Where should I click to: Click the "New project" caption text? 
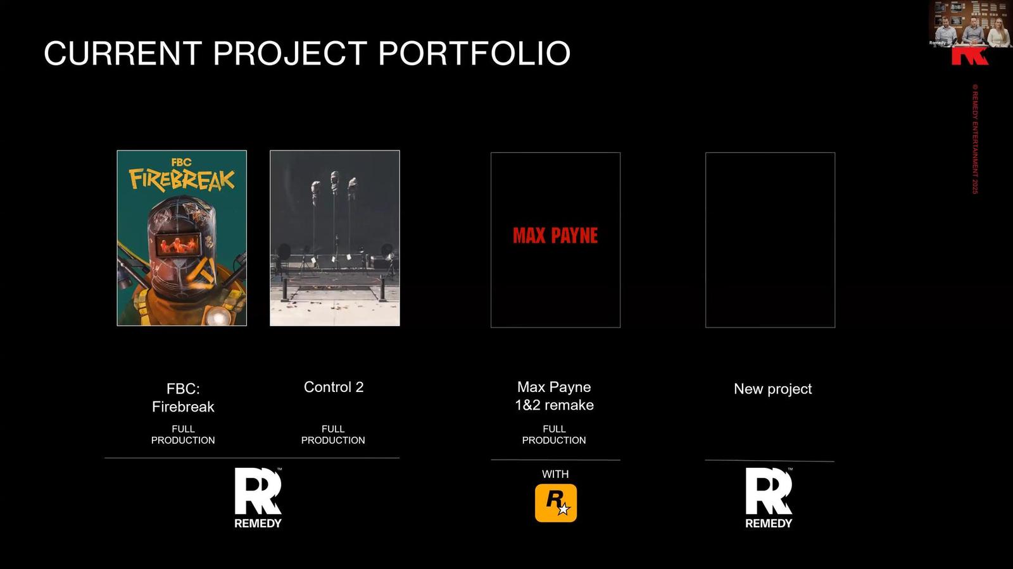(x=772, y=389)
